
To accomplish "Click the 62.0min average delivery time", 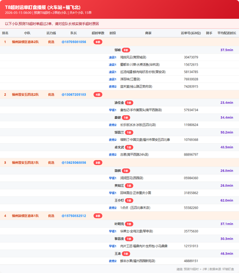I will point(227,200).
